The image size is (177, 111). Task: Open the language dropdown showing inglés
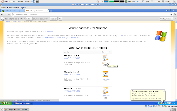29,19
